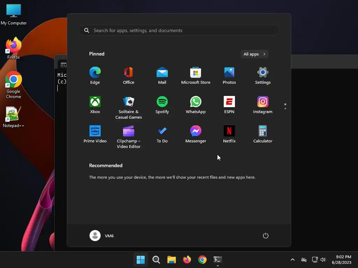Open the volume control tray icon

(323, 260)
